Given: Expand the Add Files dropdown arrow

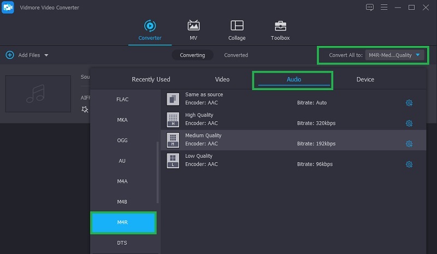Looking at the screenshot, I should 46,55.
